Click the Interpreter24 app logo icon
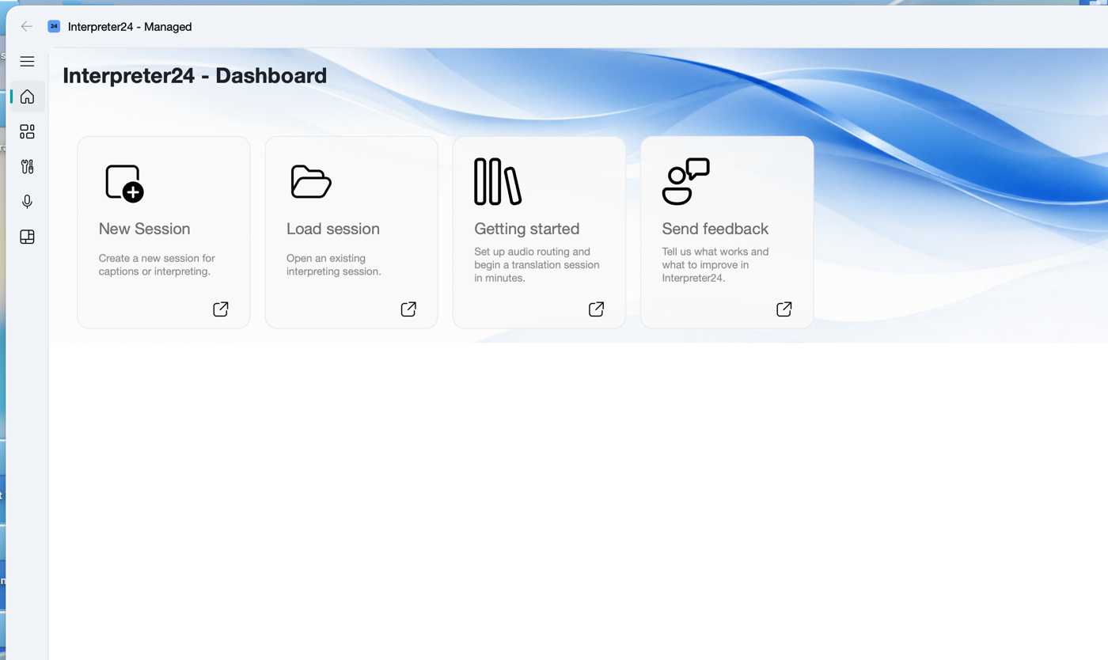 (x=54, y=26)
